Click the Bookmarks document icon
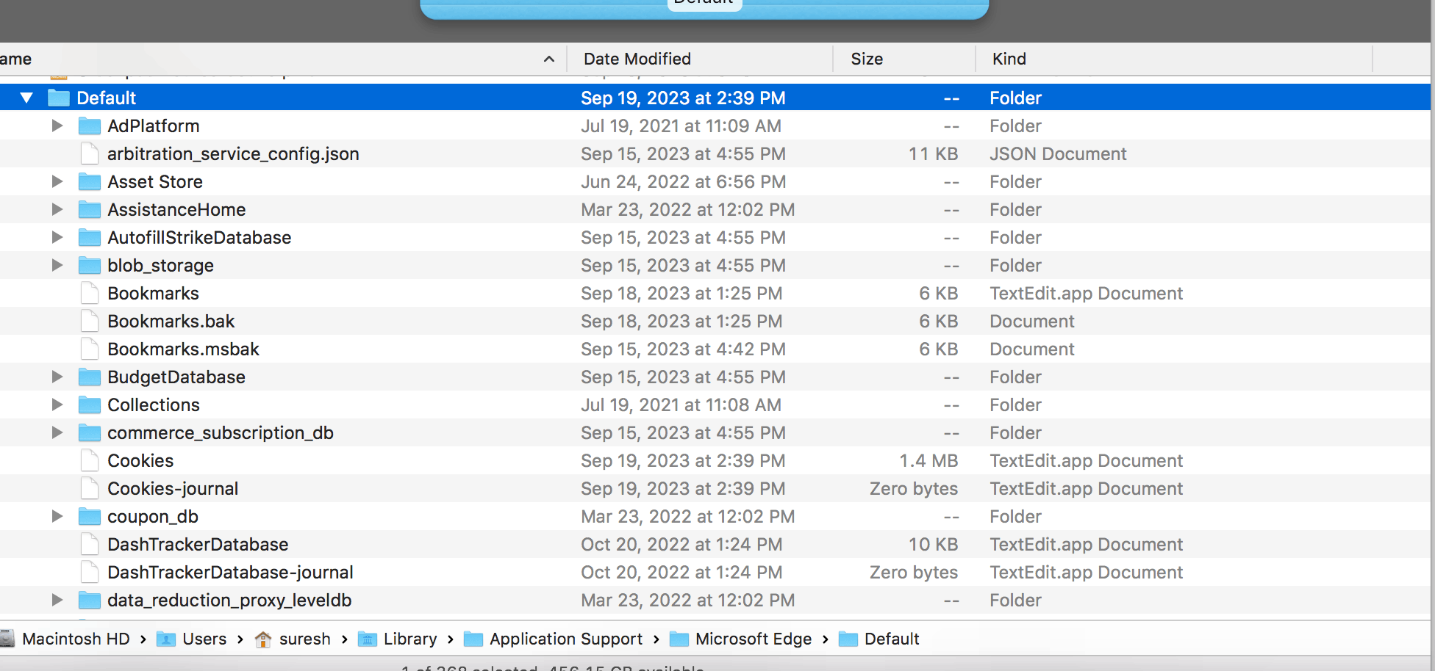Viewport: 1435px width, 671px height. click(89, 293)
